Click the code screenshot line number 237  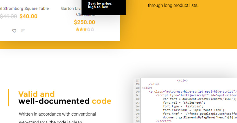138,81
